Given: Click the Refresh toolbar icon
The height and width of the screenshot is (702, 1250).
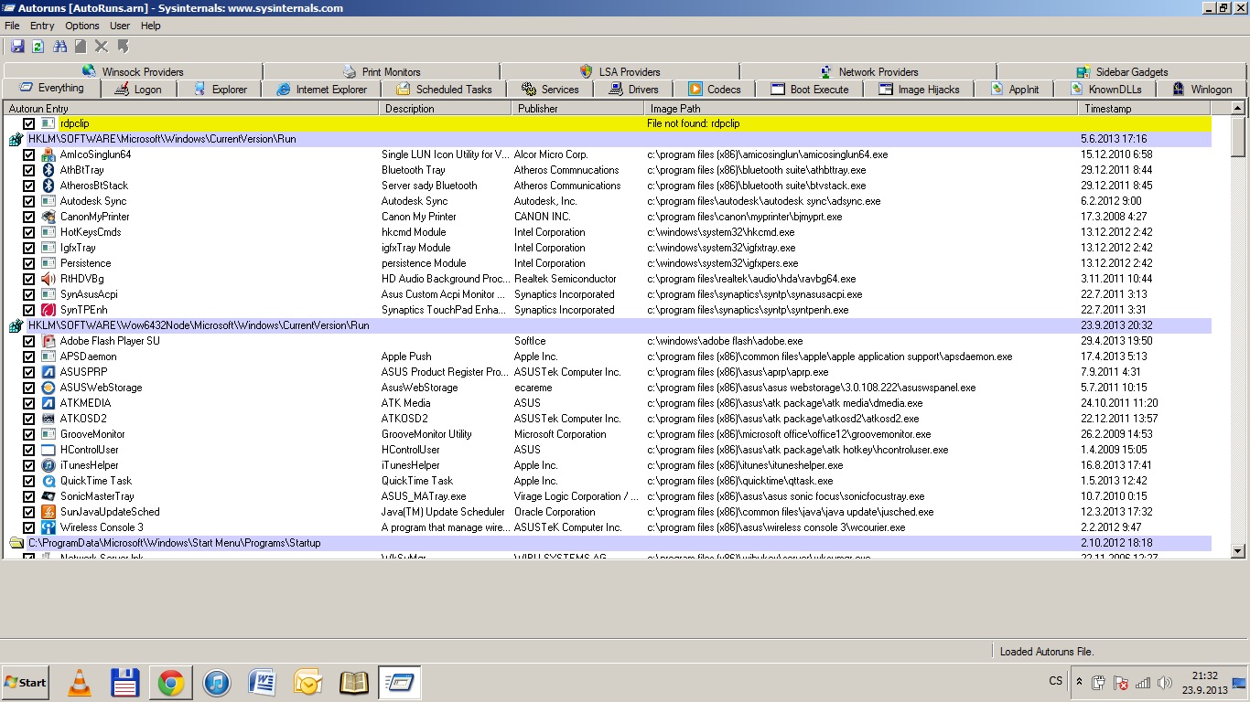Looking at the screenshot, I should (x=38, y=47).
